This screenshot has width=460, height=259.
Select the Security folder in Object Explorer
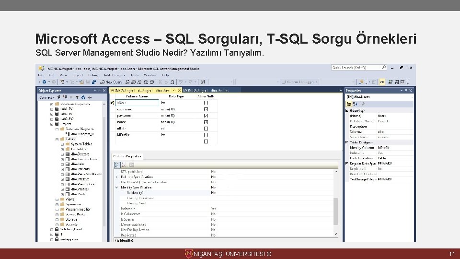71,224
